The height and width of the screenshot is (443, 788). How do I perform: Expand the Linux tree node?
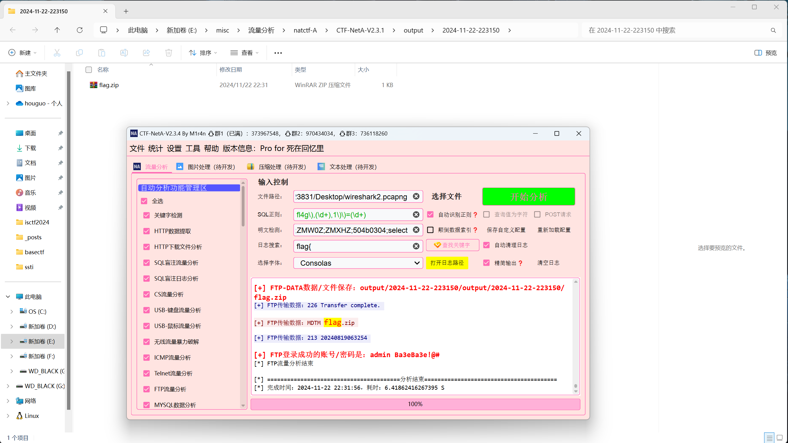[8, 416]
